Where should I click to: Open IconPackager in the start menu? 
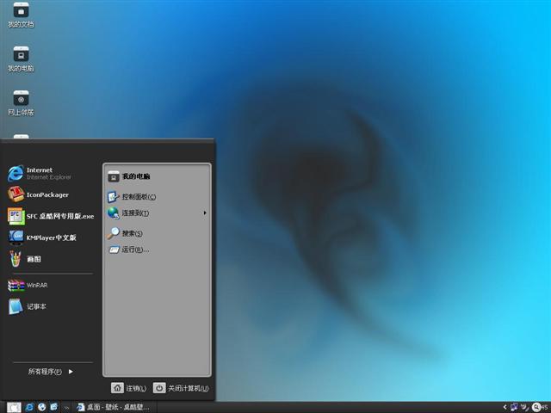click(x=38, y=194)
